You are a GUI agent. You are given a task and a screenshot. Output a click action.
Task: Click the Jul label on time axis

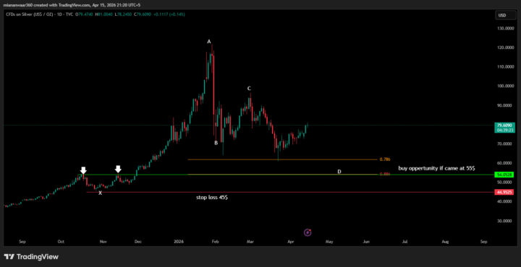pos(405,242)
